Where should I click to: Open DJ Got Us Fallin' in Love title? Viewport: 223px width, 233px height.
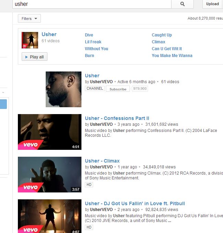tap(135, 203)
